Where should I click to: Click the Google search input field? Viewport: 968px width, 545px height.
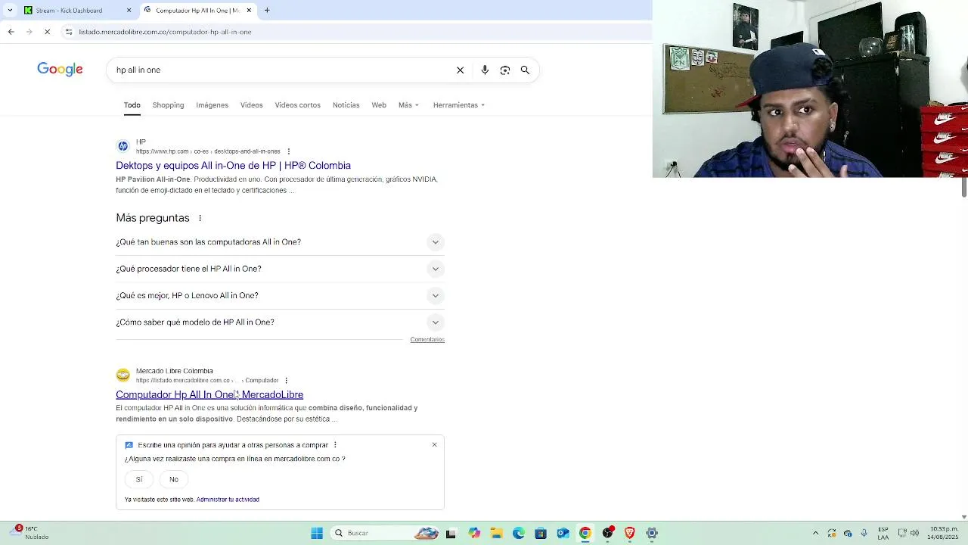coord(280,70)
